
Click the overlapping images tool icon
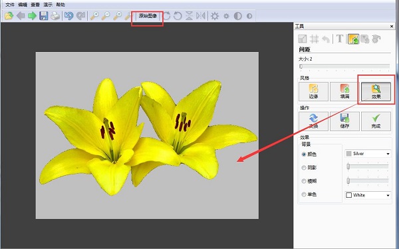pos(365,39)
